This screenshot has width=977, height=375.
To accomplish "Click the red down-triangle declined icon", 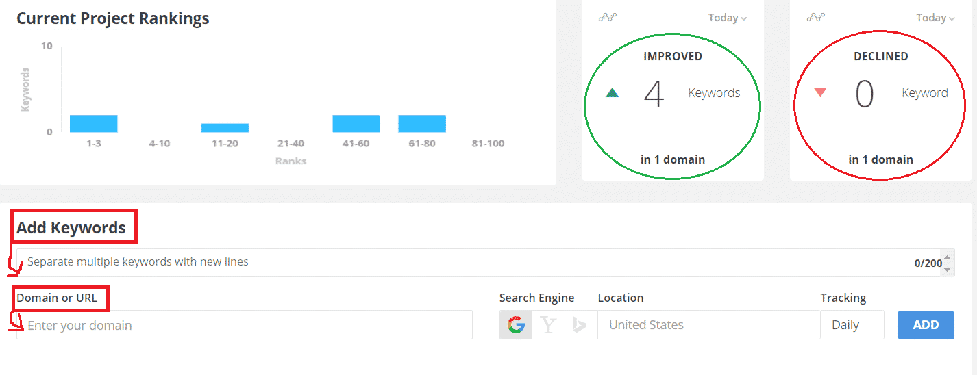I will tap(820, 92).
